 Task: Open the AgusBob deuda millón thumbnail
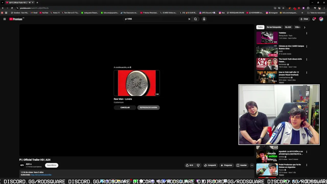point(267,156)
